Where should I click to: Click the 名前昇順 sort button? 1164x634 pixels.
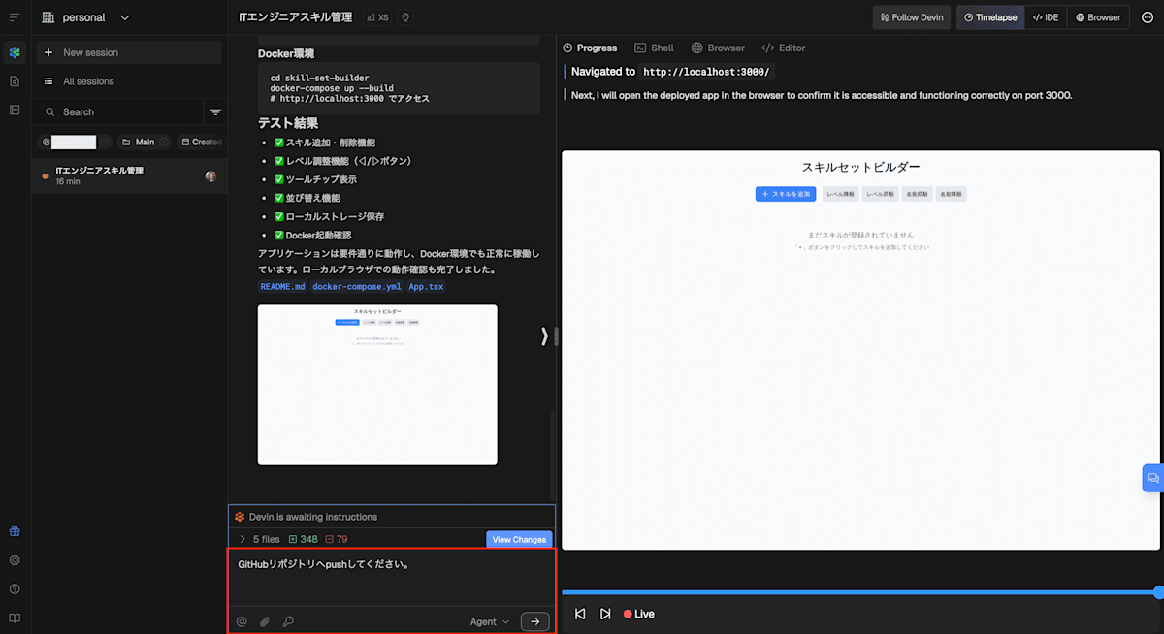pyautogui.click(x=917, y=194)
